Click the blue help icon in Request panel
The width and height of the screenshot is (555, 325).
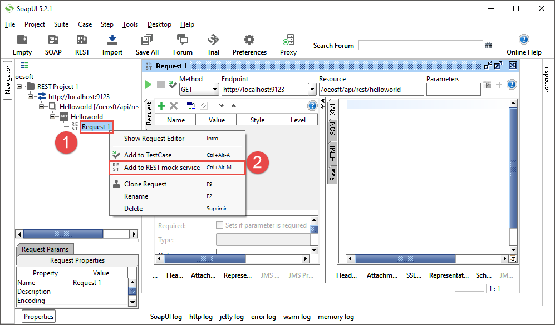312,106
